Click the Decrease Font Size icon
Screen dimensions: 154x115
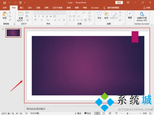59,20
